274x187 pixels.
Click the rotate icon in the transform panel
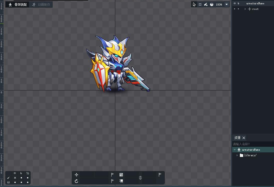[76, 181]
